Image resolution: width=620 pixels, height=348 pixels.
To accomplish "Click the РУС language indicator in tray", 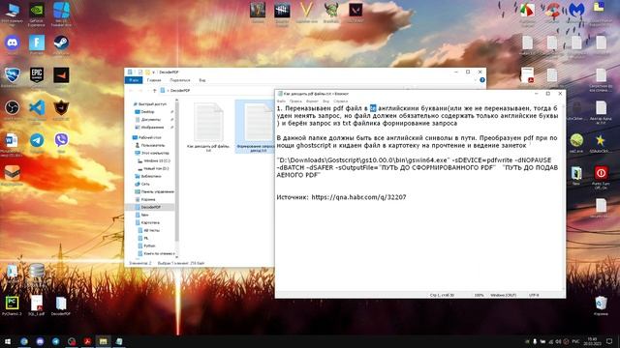I will click(575, 341).
